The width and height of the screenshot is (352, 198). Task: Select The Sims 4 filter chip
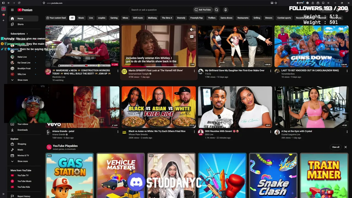coord(167,18)
